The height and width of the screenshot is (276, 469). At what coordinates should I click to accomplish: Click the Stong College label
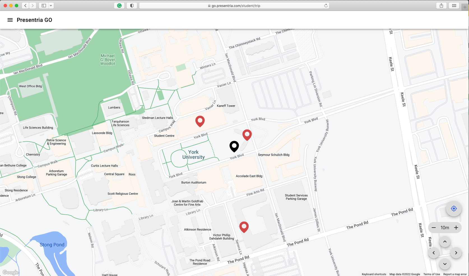[x=27, y=177]
